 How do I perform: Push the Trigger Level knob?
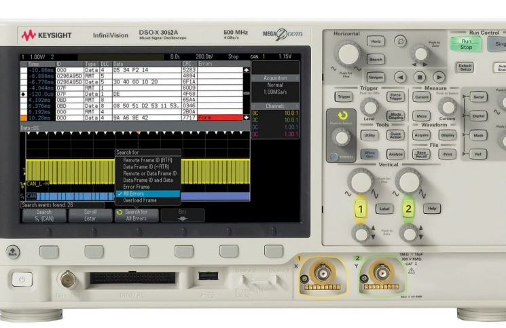[369, 107]
